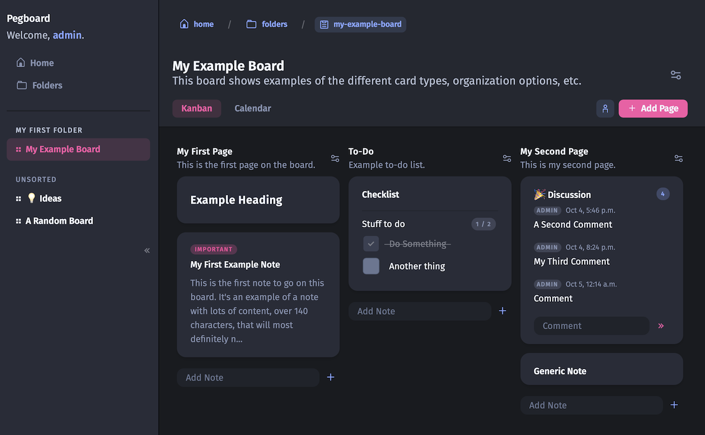705x435 pixels.
Task: Switch to the Calendar tab
Action: pos(253,109)
